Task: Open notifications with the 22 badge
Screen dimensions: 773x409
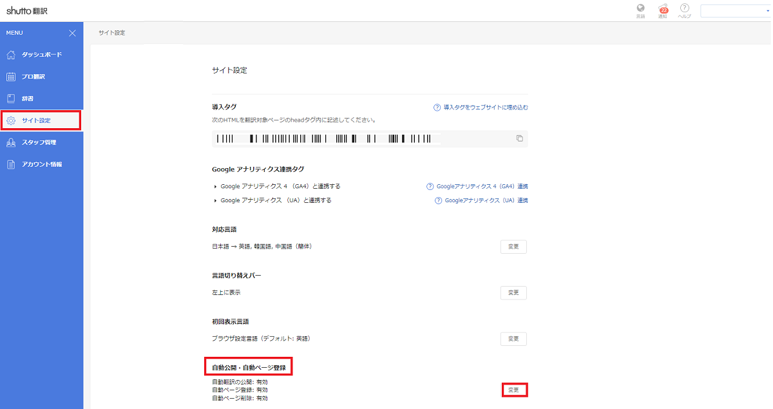Action: (663, 10)
